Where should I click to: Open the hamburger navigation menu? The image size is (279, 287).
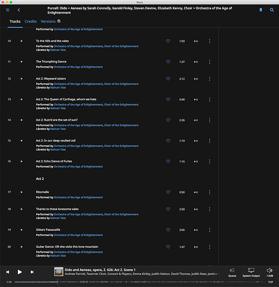pos(7,10)
